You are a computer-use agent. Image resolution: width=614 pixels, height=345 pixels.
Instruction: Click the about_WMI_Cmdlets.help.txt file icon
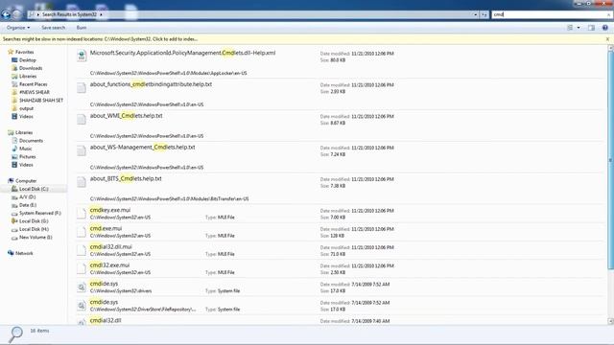point(82,119)
